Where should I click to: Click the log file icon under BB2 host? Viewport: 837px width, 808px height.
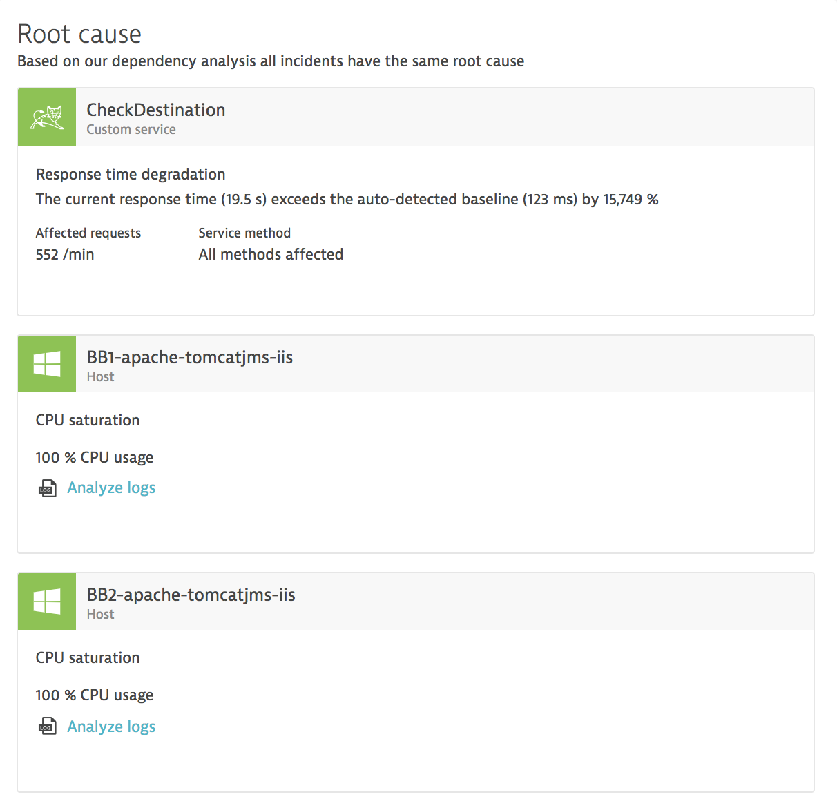pos(47,727)
